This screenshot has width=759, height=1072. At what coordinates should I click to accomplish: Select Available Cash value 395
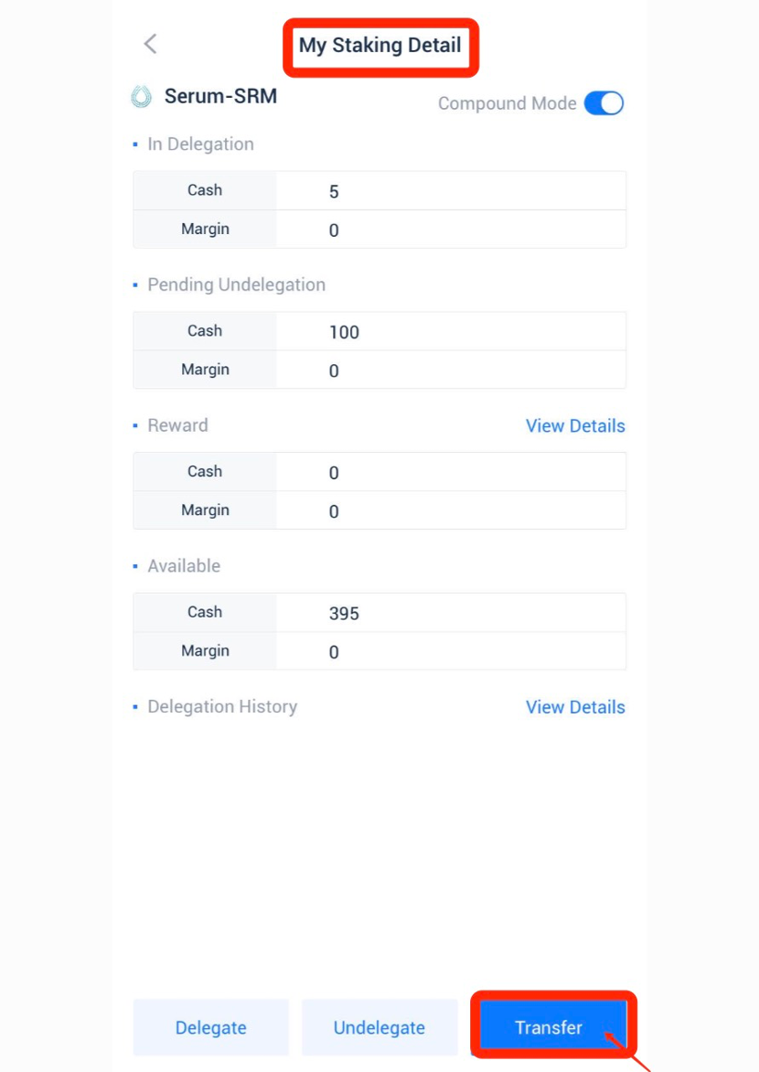tap(344, 614)
